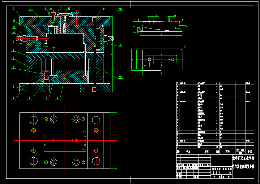This screenshot has width=260, height=184.
Task: Click the "北华航天工业学院" title block text
Action: 243,158
